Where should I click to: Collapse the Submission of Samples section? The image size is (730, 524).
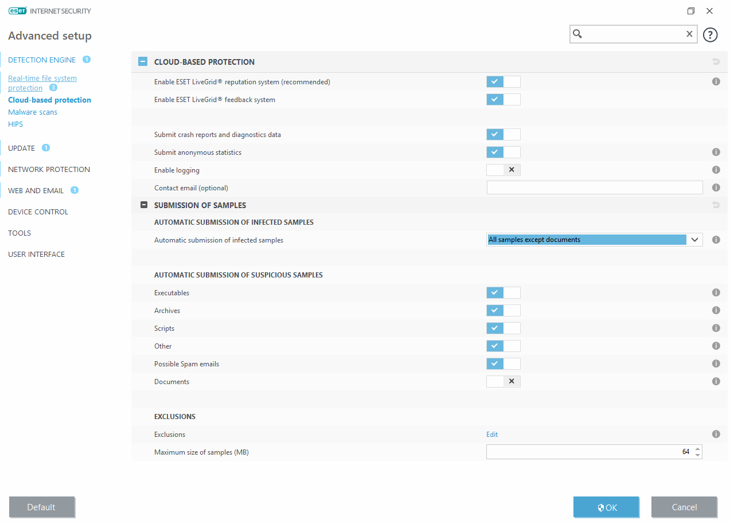(x=144, y=205)
